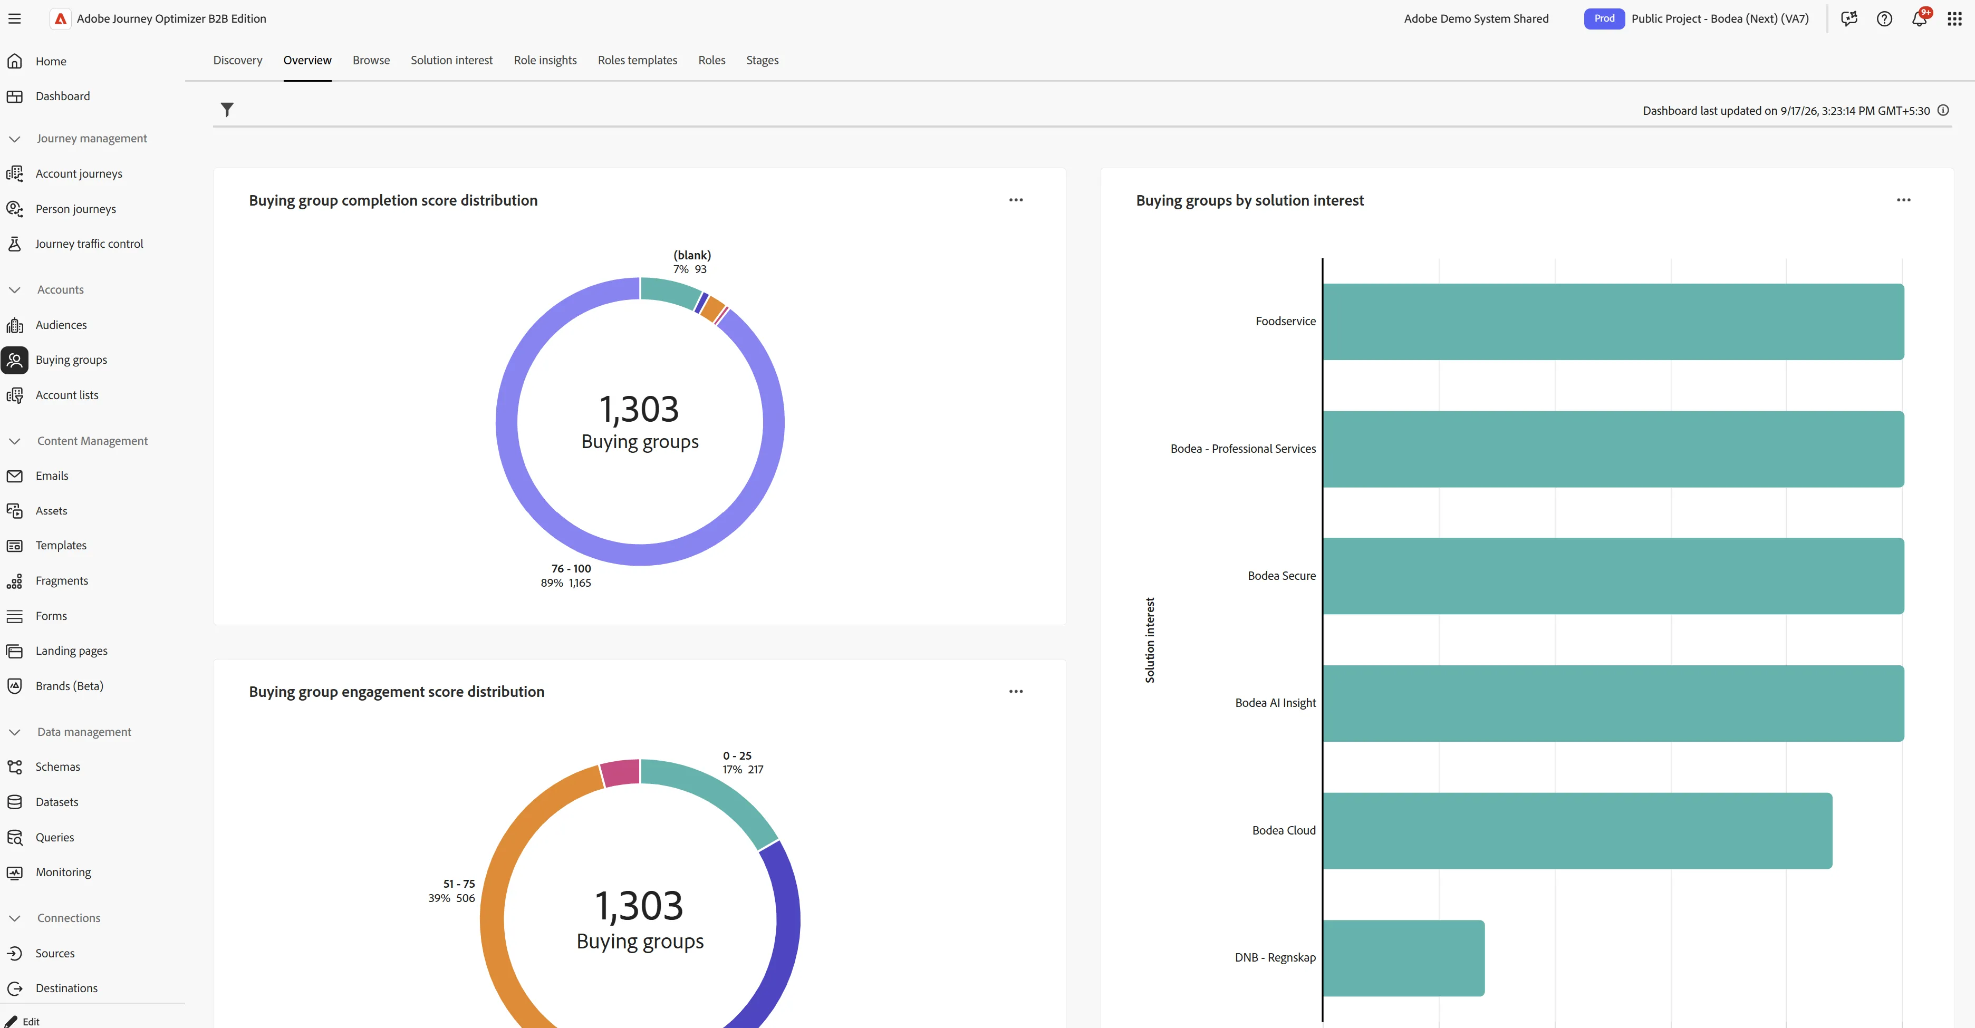Switch to the Roles templates tab
The height and width of the screenshot is (1028, 1975).
(x=637, y=60)
